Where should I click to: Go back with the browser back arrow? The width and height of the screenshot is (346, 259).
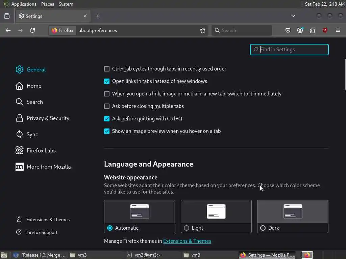point(8,30)
